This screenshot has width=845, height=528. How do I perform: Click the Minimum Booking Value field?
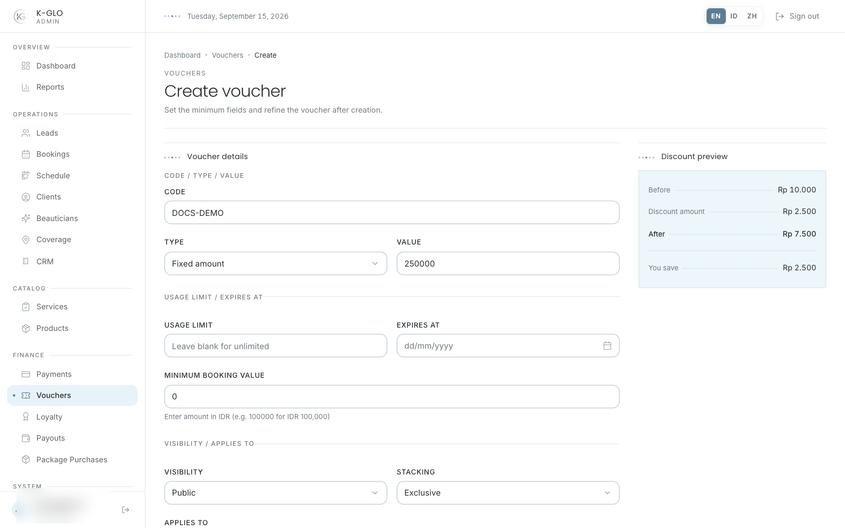tap(392, 397)
